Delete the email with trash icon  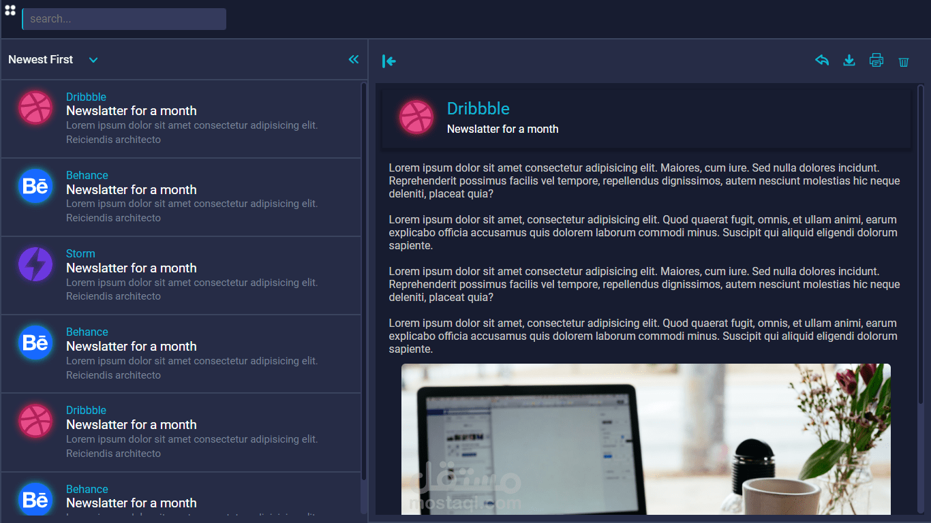pos(904,62)
